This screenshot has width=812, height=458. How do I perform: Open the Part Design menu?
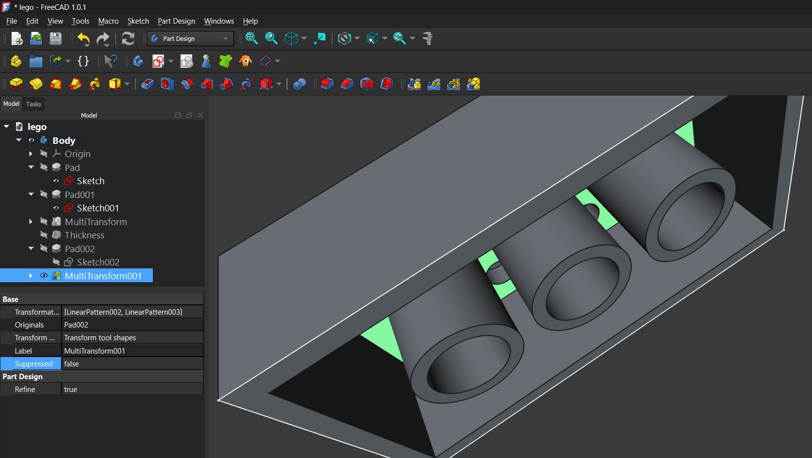coord(177,21)
